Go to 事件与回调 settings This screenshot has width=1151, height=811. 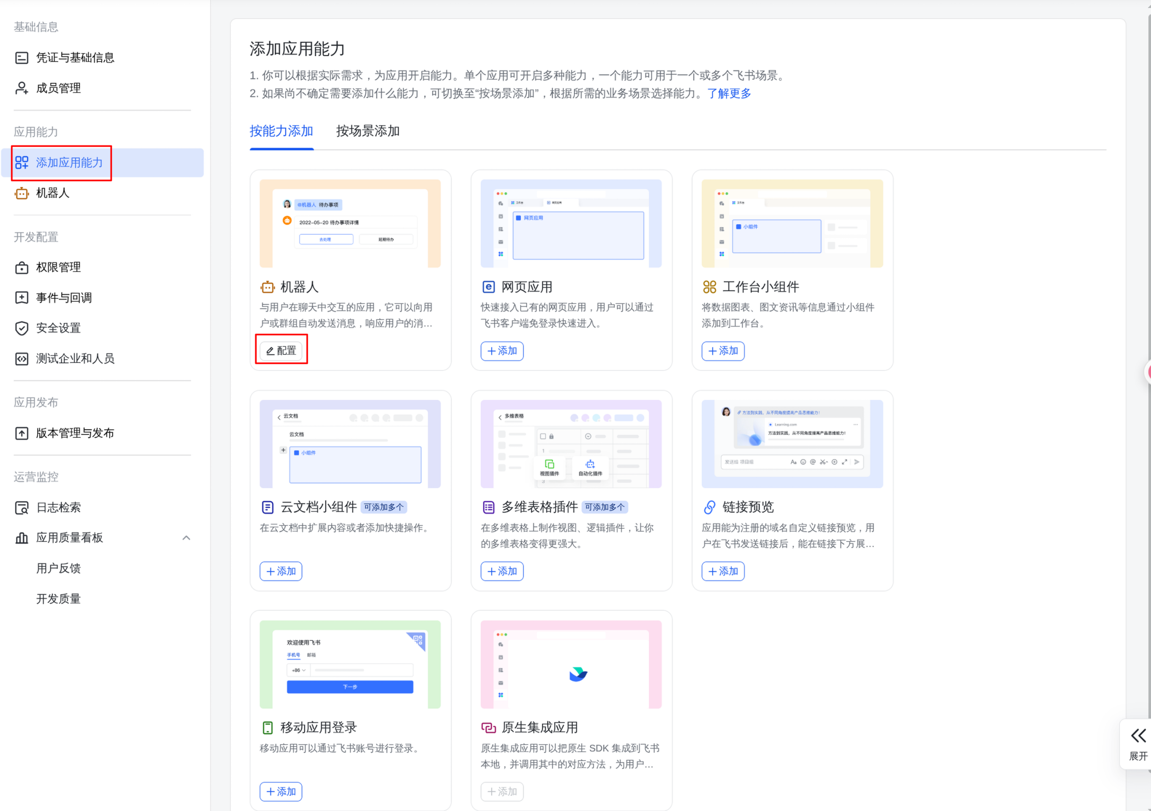tap(102, 298)
